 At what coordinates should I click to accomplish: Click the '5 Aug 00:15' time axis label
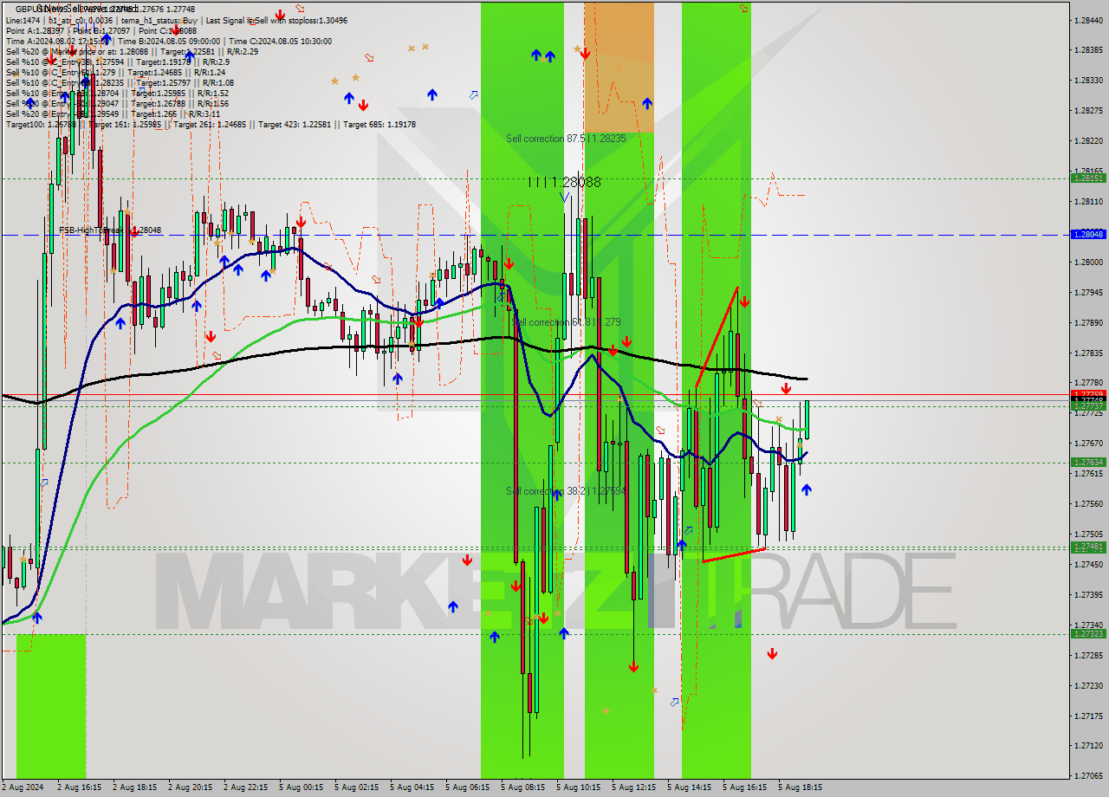[301, 787]
